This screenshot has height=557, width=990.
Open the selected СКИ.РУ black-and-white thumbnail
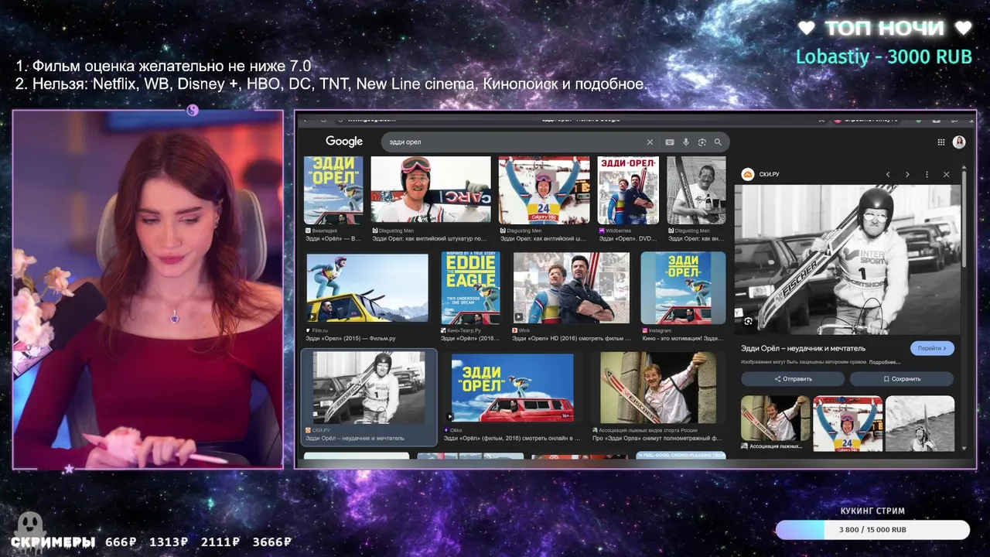tap(369, 388)
